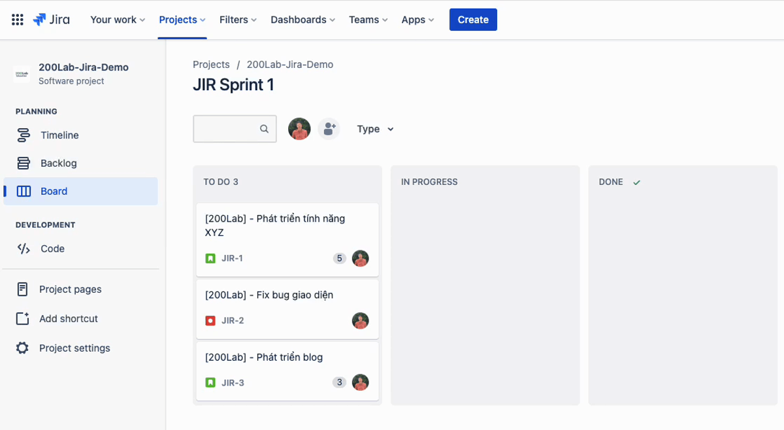Open the Filters dropdown menu
This screenshot has width=784, height=430.
coord(238,20)
